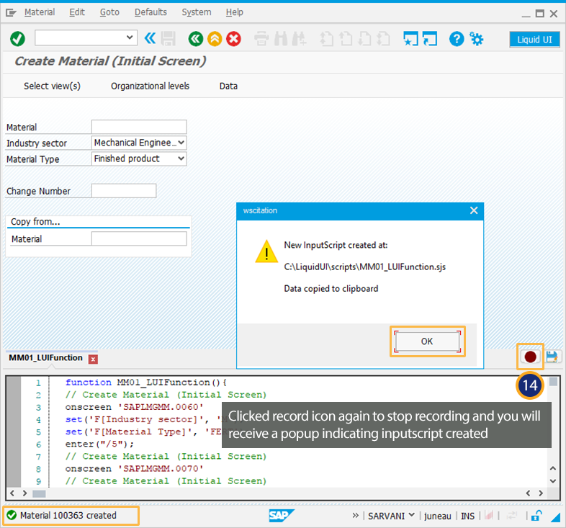
Task: Click the Next Page toolbar icon
Action: (x=364, y=39)
